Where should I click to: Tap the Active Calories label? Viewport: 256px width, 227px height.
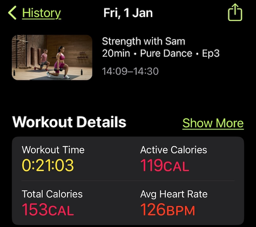[x=174, y=150]
